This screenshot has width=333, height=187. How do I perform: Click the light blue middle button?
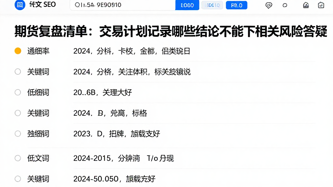click(x=212, y=5)
